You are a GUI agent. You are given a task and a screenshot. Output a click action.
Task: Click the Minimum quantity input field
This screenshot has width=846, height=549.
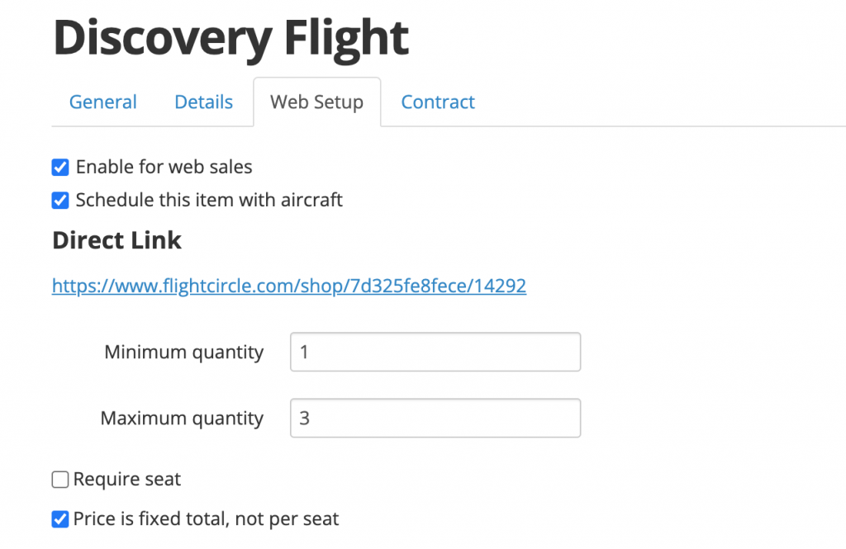point(435,351)
